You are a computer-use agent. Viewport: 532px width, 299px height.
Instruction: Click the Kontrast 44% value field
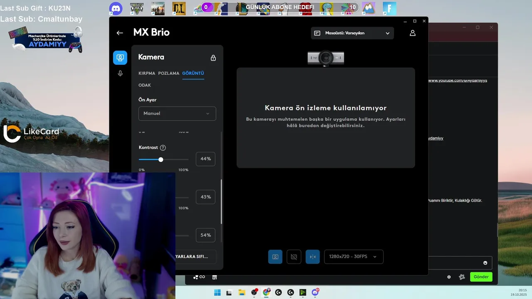pos(205,159)
